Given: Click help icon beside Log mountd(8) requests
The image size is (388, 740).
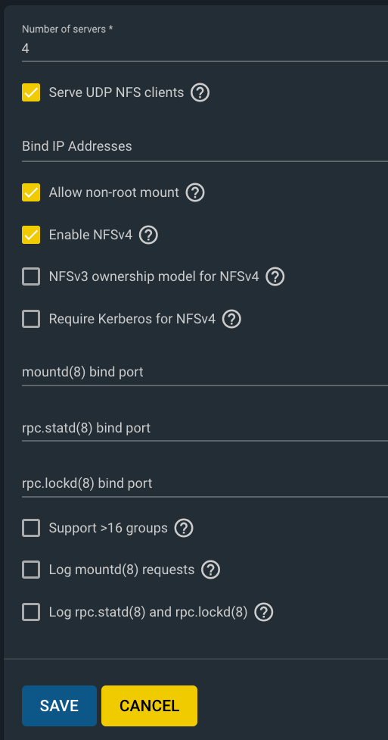Looking at the screenshot, I should pos(211,570).
